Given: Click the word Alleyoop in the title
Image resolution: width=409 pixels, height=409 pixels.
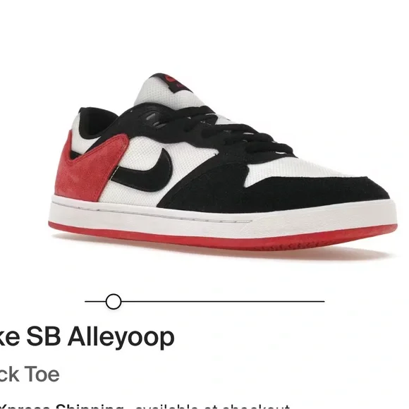Looking at the screenshot, I should (121, 338).
